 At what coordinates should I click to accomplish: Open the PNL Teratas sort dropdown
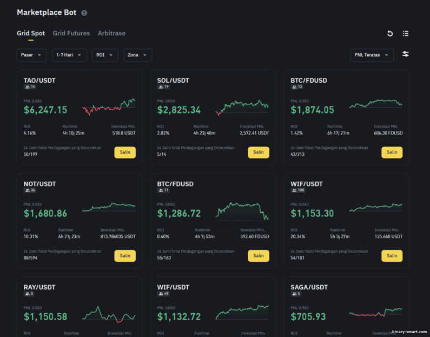pyautogui.click(x=372, y=55)
